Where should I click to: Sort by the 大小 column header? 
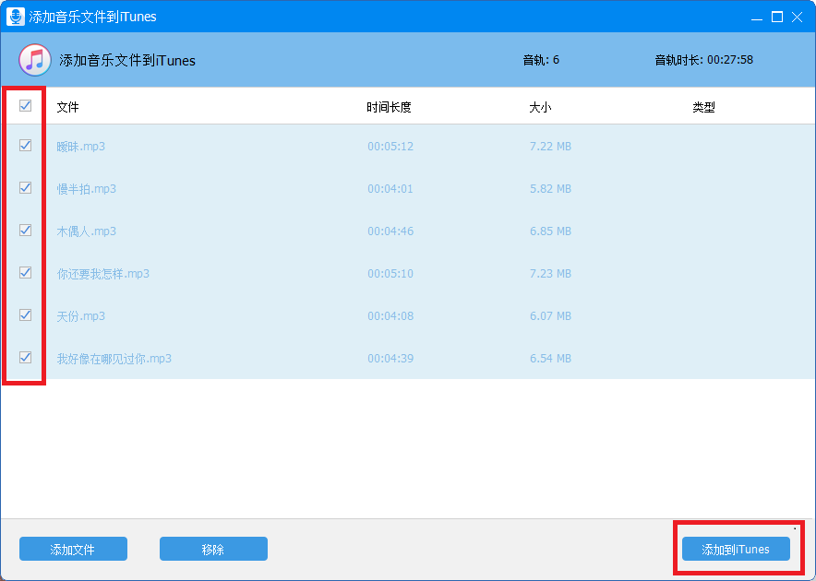coord(540,107)
